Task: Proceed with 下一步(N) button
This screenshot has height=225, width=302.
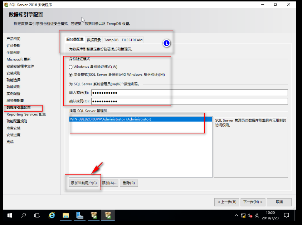Action: pos(253,202)
